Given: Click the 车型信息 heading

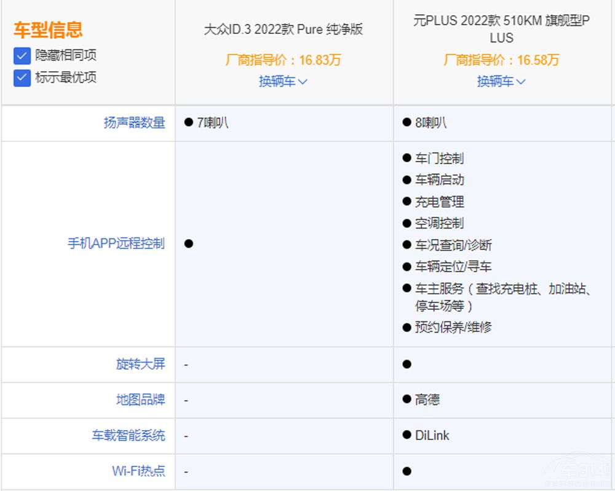Looking at the screenshot, I should [x=48, y=29].
